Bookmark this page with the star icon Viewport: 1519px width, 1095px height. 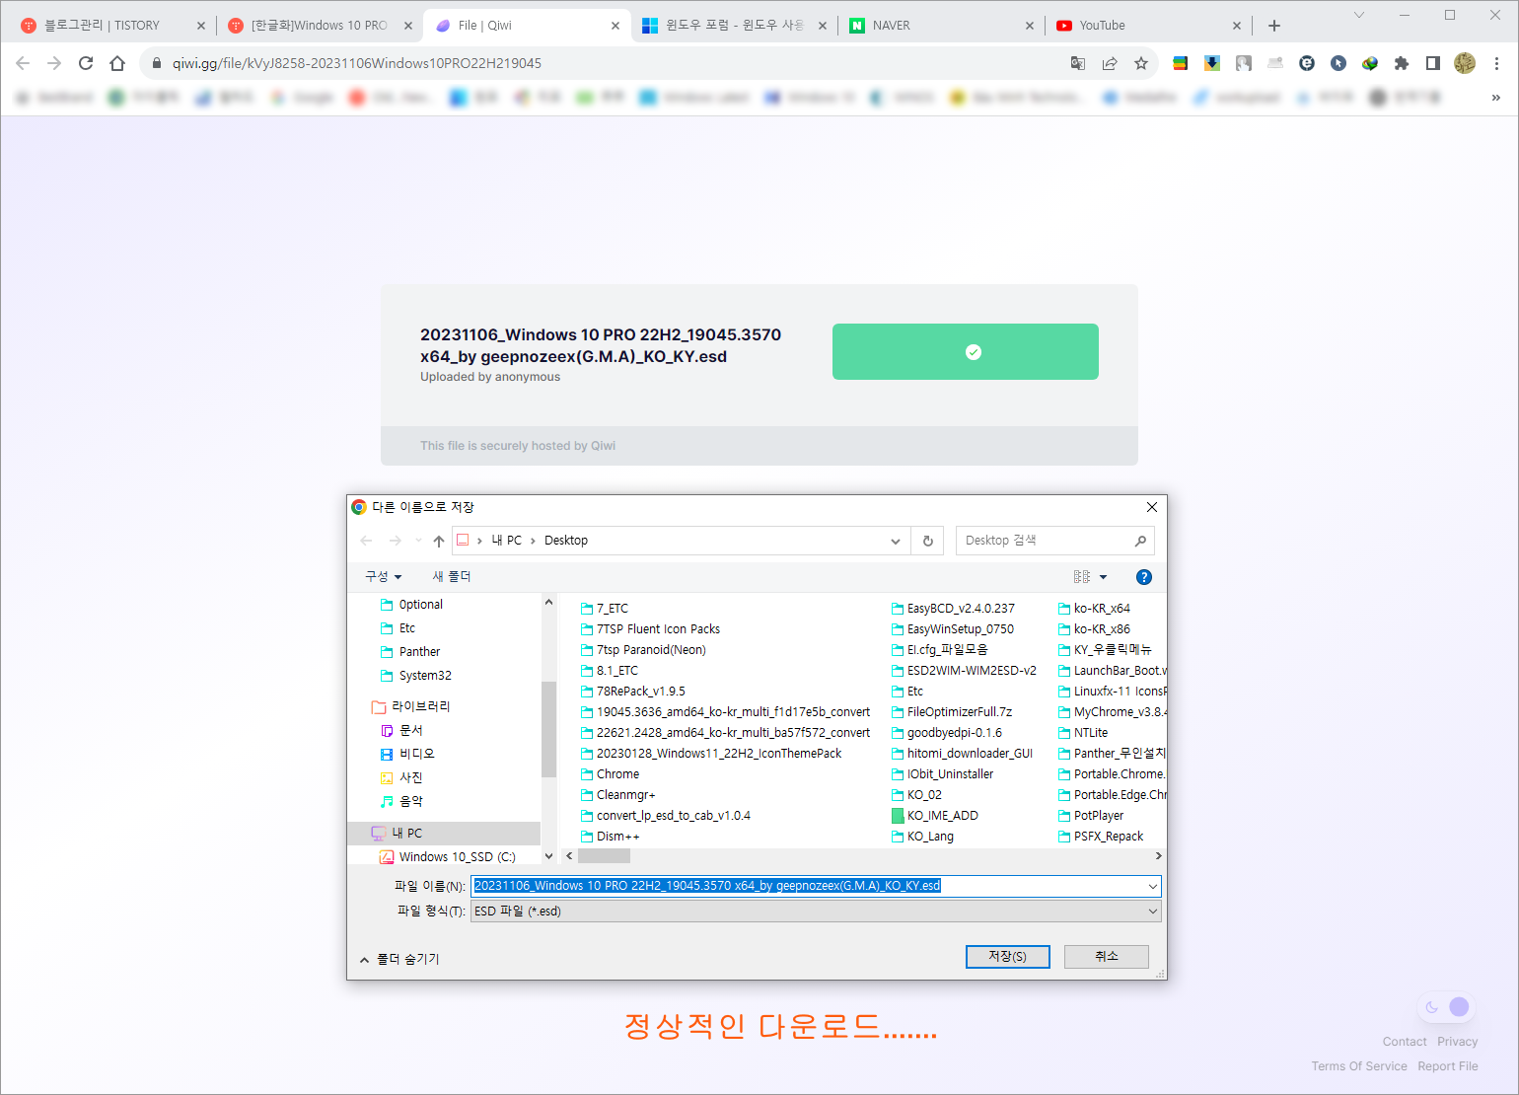[1141, 63]
